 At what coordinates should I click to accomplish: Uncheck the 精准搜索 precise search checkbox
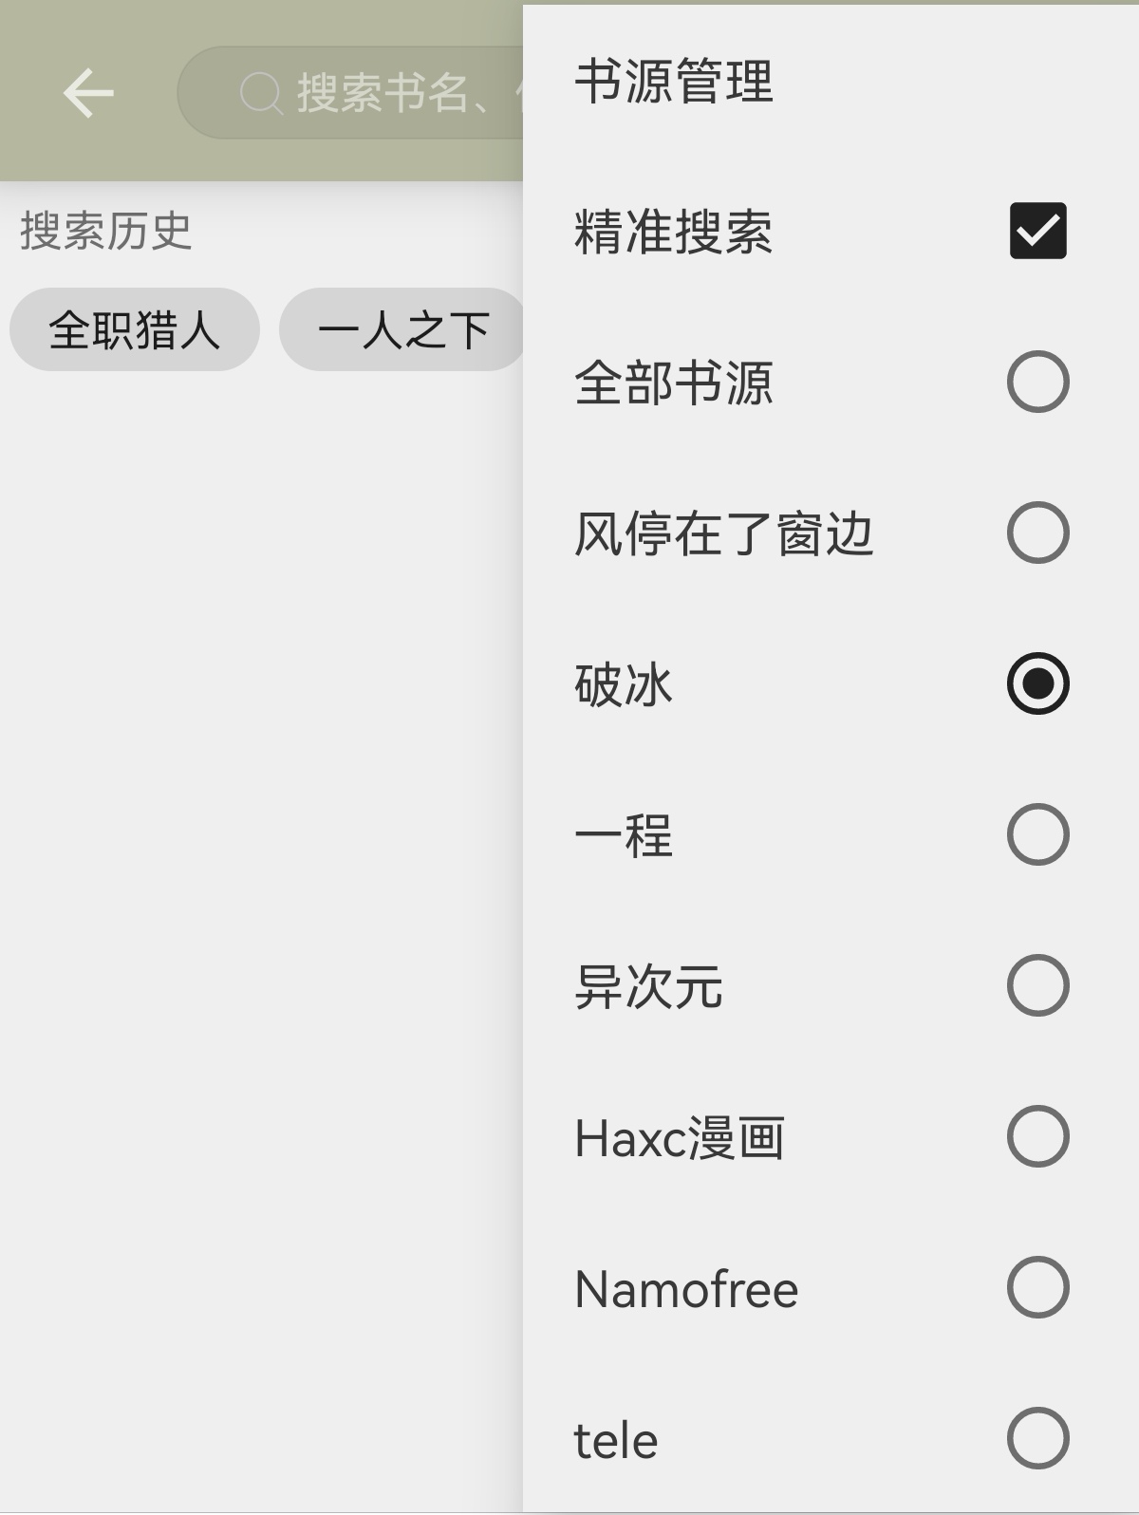tap(1038, 228)
